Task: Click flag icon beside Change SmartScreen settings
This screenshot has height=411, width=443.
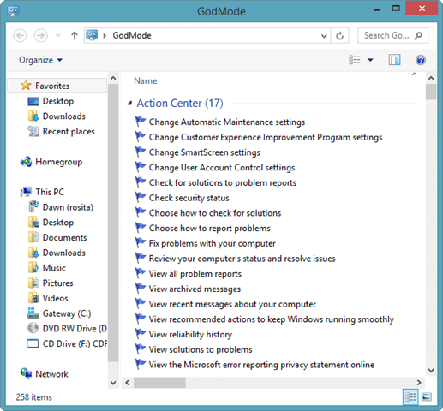Action: click(141, 152)
